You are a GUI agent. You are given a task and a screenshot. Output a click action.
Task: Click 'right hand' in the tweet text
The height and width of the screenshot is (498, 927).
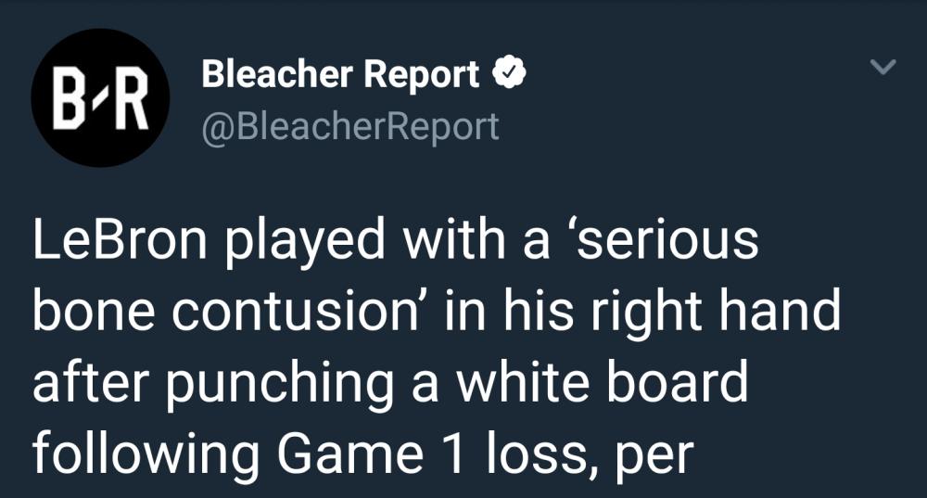tap(731, 313)
